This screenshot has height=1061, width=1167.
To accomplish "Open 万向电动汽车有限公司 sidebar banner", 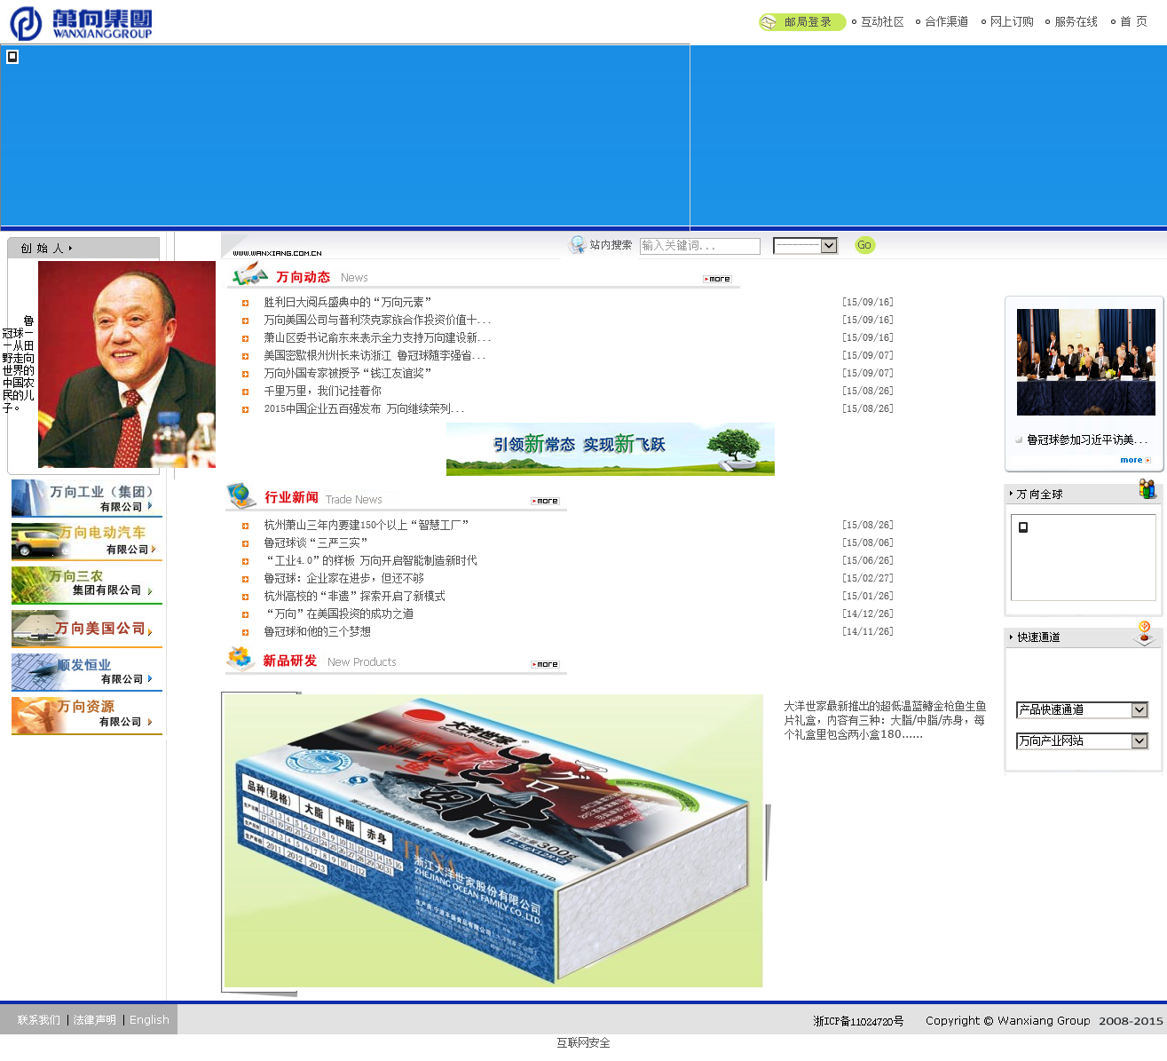I will (86, 542).
